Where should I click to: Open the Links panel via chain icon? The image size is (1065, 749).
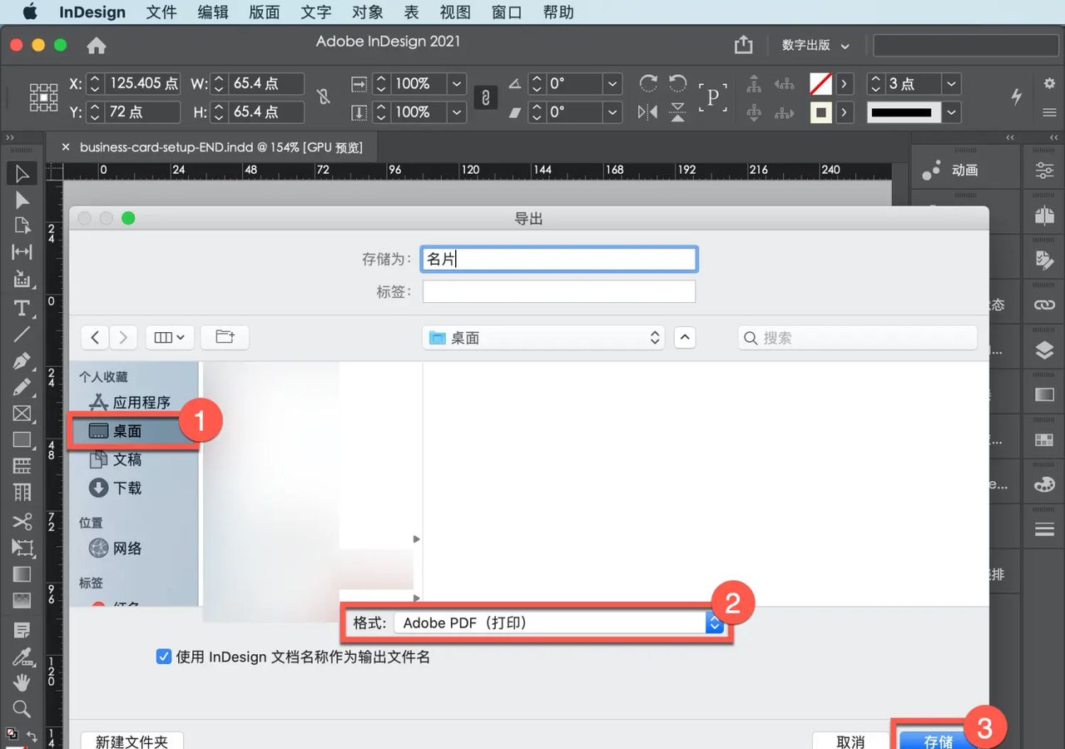click(x=1043, y=304)
